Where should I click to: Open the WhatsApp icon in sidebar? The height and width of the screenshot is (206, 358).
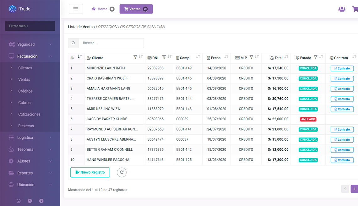coord(19,201)
